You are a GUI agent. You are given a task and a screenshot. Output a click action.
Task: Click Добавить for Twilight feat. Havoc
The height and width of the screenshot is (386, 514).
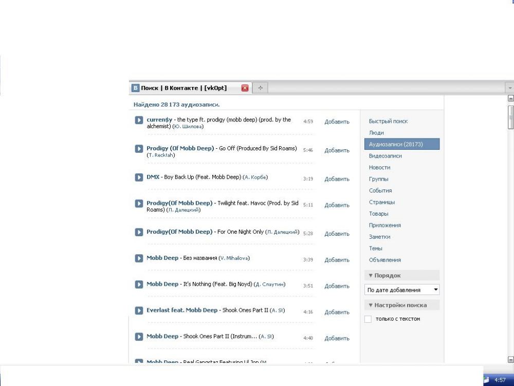337,205
